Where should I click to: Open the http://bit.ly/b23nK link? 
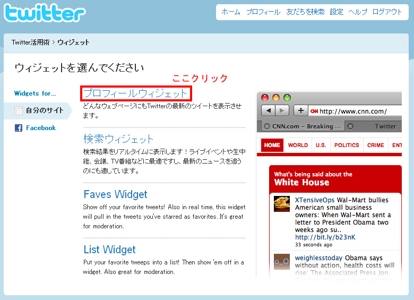(x=325, y=237)
